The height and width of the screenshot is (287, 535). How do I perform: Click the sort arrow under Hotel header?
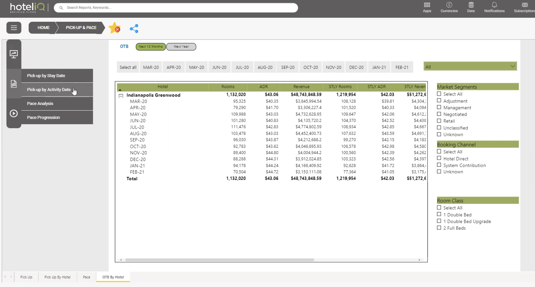(120, 90)
